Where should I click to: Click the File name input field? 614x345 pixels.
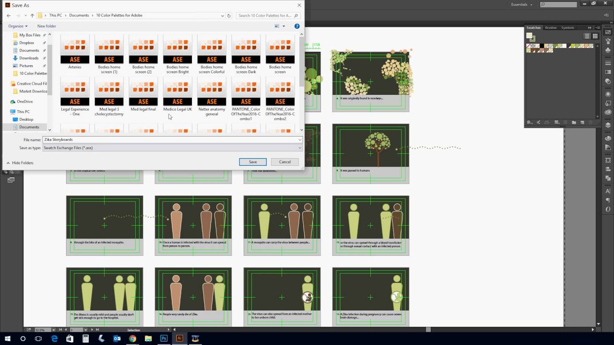click(170, 139)
